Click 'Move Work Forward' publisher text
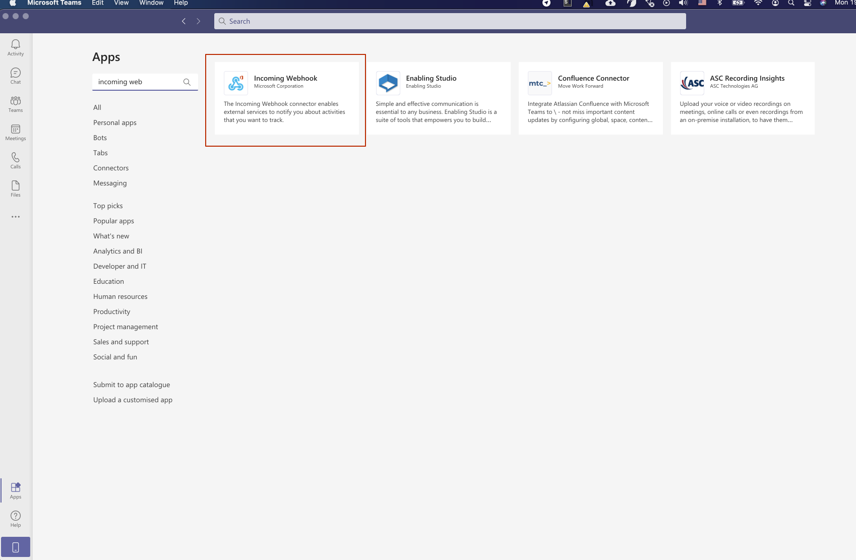 580,86
